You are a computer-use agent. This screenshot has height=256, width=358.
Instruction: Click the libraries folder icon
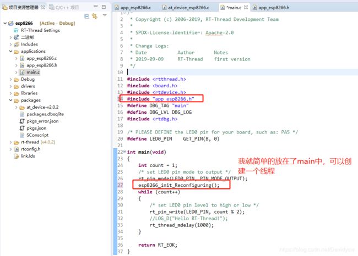[x=16, y=93]
